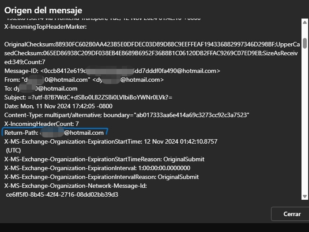The width and height of the screenshot is (309, 232).
Task: Click the Date Mon, 11 Nov 2024 line
Action: point(58,106)
